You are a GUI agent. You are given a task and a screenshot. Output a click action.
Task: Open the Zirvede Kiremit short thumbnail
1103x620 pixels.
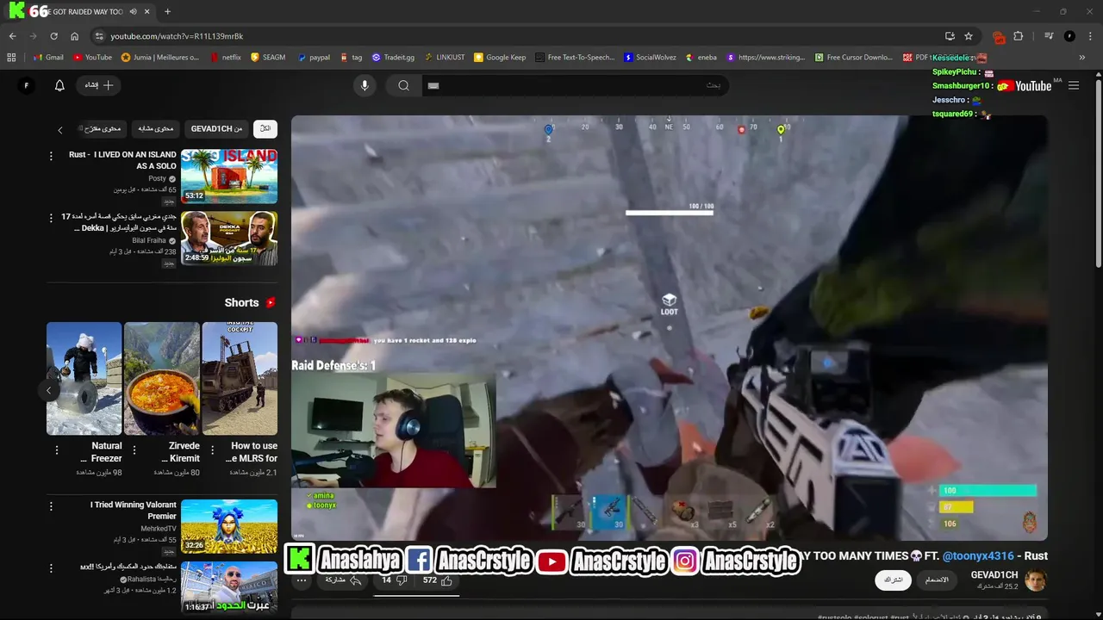(x=162, y=378)
